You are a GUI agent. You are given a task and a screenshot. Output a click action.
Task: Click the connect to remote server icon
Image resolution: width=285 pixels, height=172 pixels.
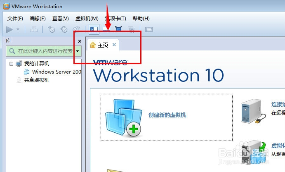253,111
